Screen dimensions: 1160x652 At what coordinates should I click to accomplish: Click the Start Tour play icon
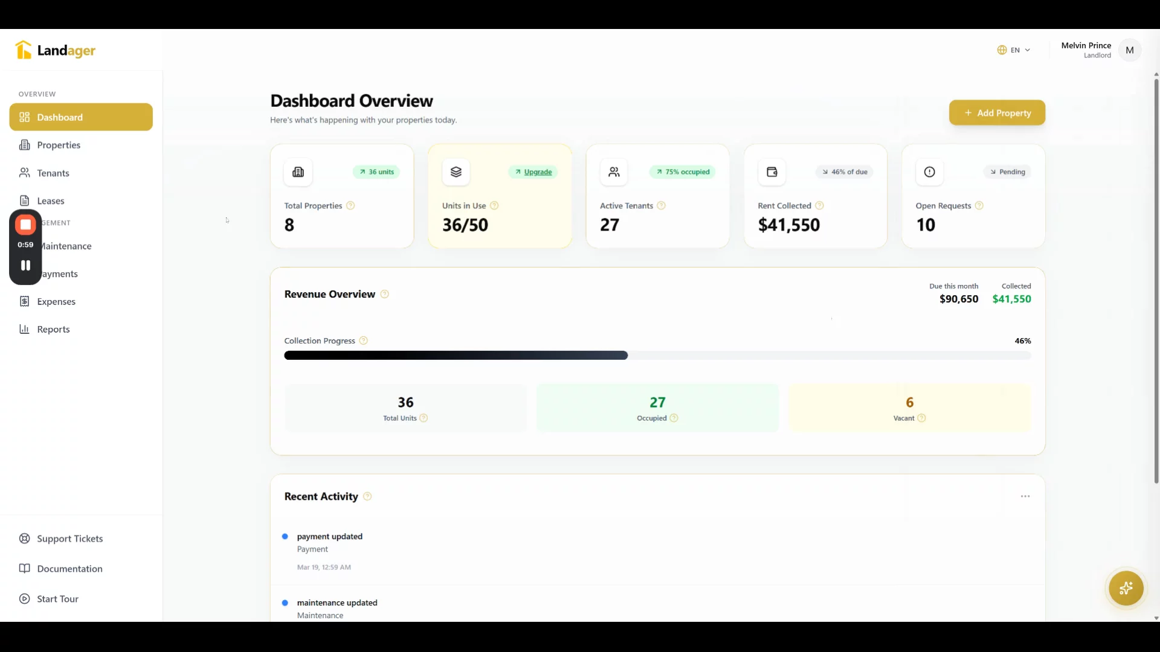[24, 599]
